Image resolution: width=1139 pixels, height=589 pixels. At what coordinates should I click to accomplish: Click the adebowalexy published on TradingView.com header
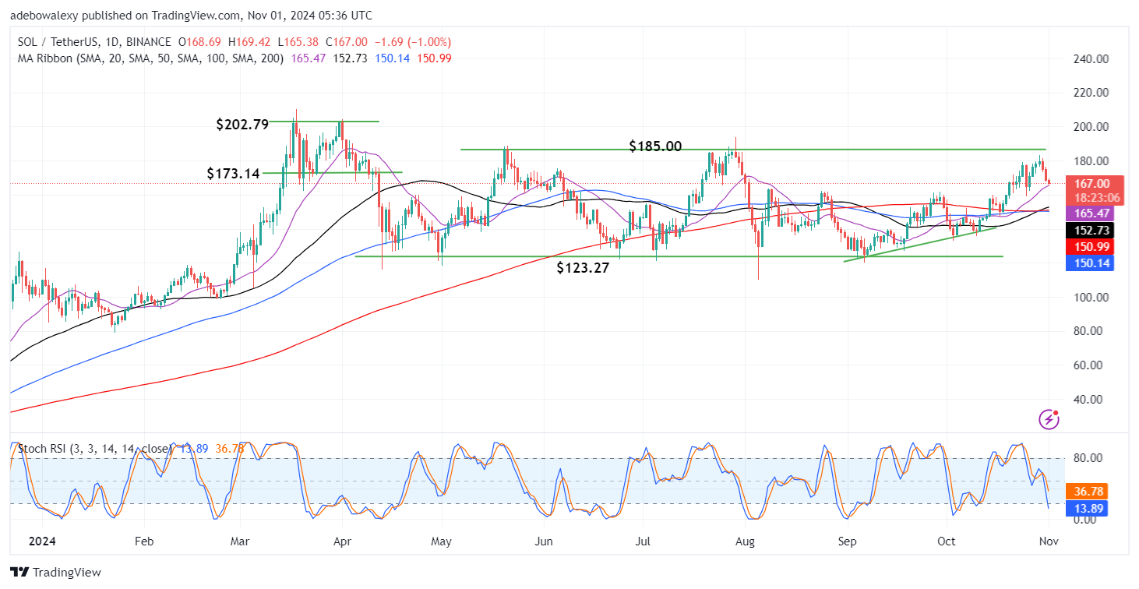tap(191, 16)
